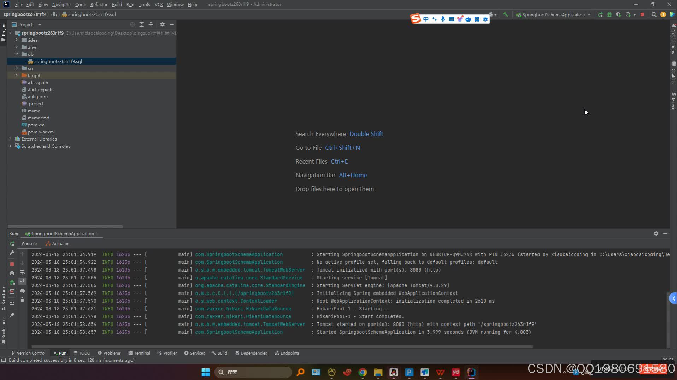Expand the target folder
Viewport: 677px width, 380px height.
(17, 75)
